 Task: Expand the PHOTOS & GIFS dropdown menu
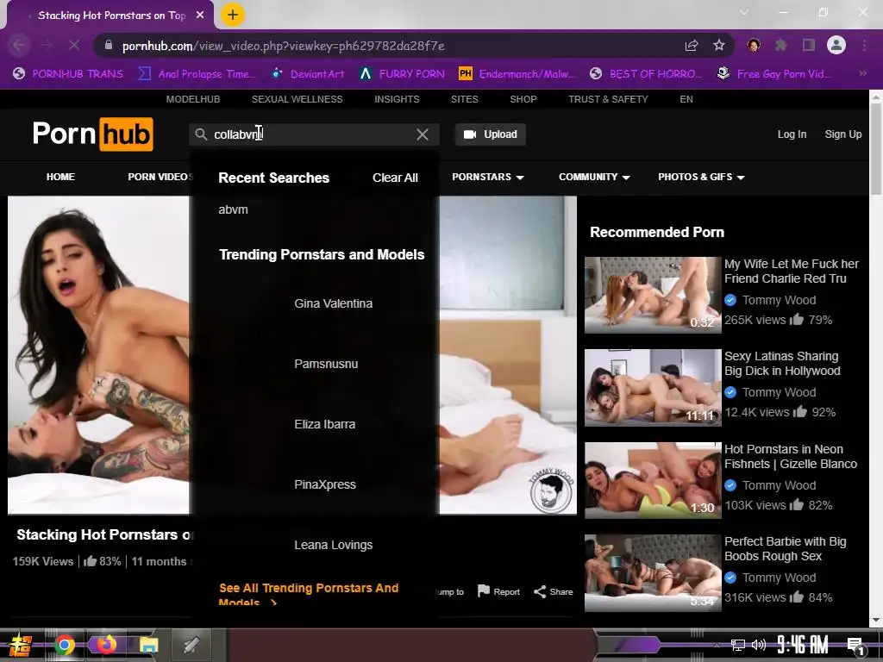701,177
